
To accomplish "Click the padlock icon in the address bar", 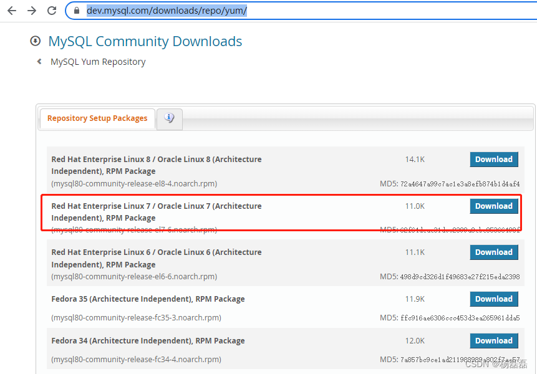I will pos(75,11).
